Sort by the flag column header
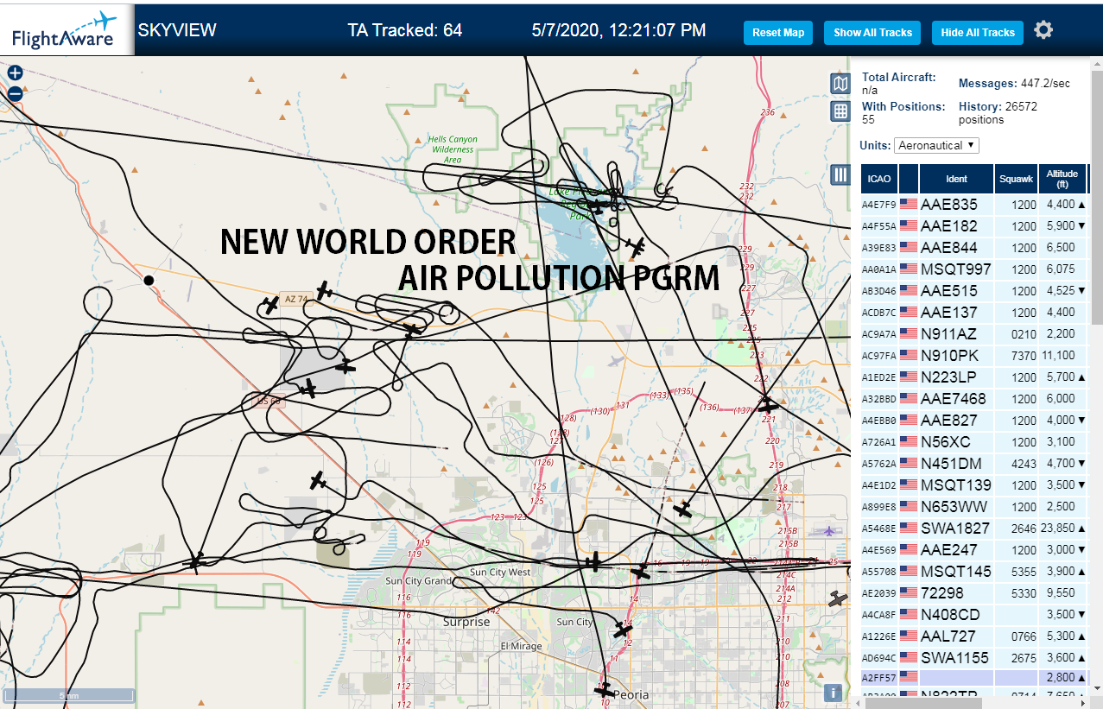Image resolution: width=1103 pixels, height=709 pixels. [909, 179]
